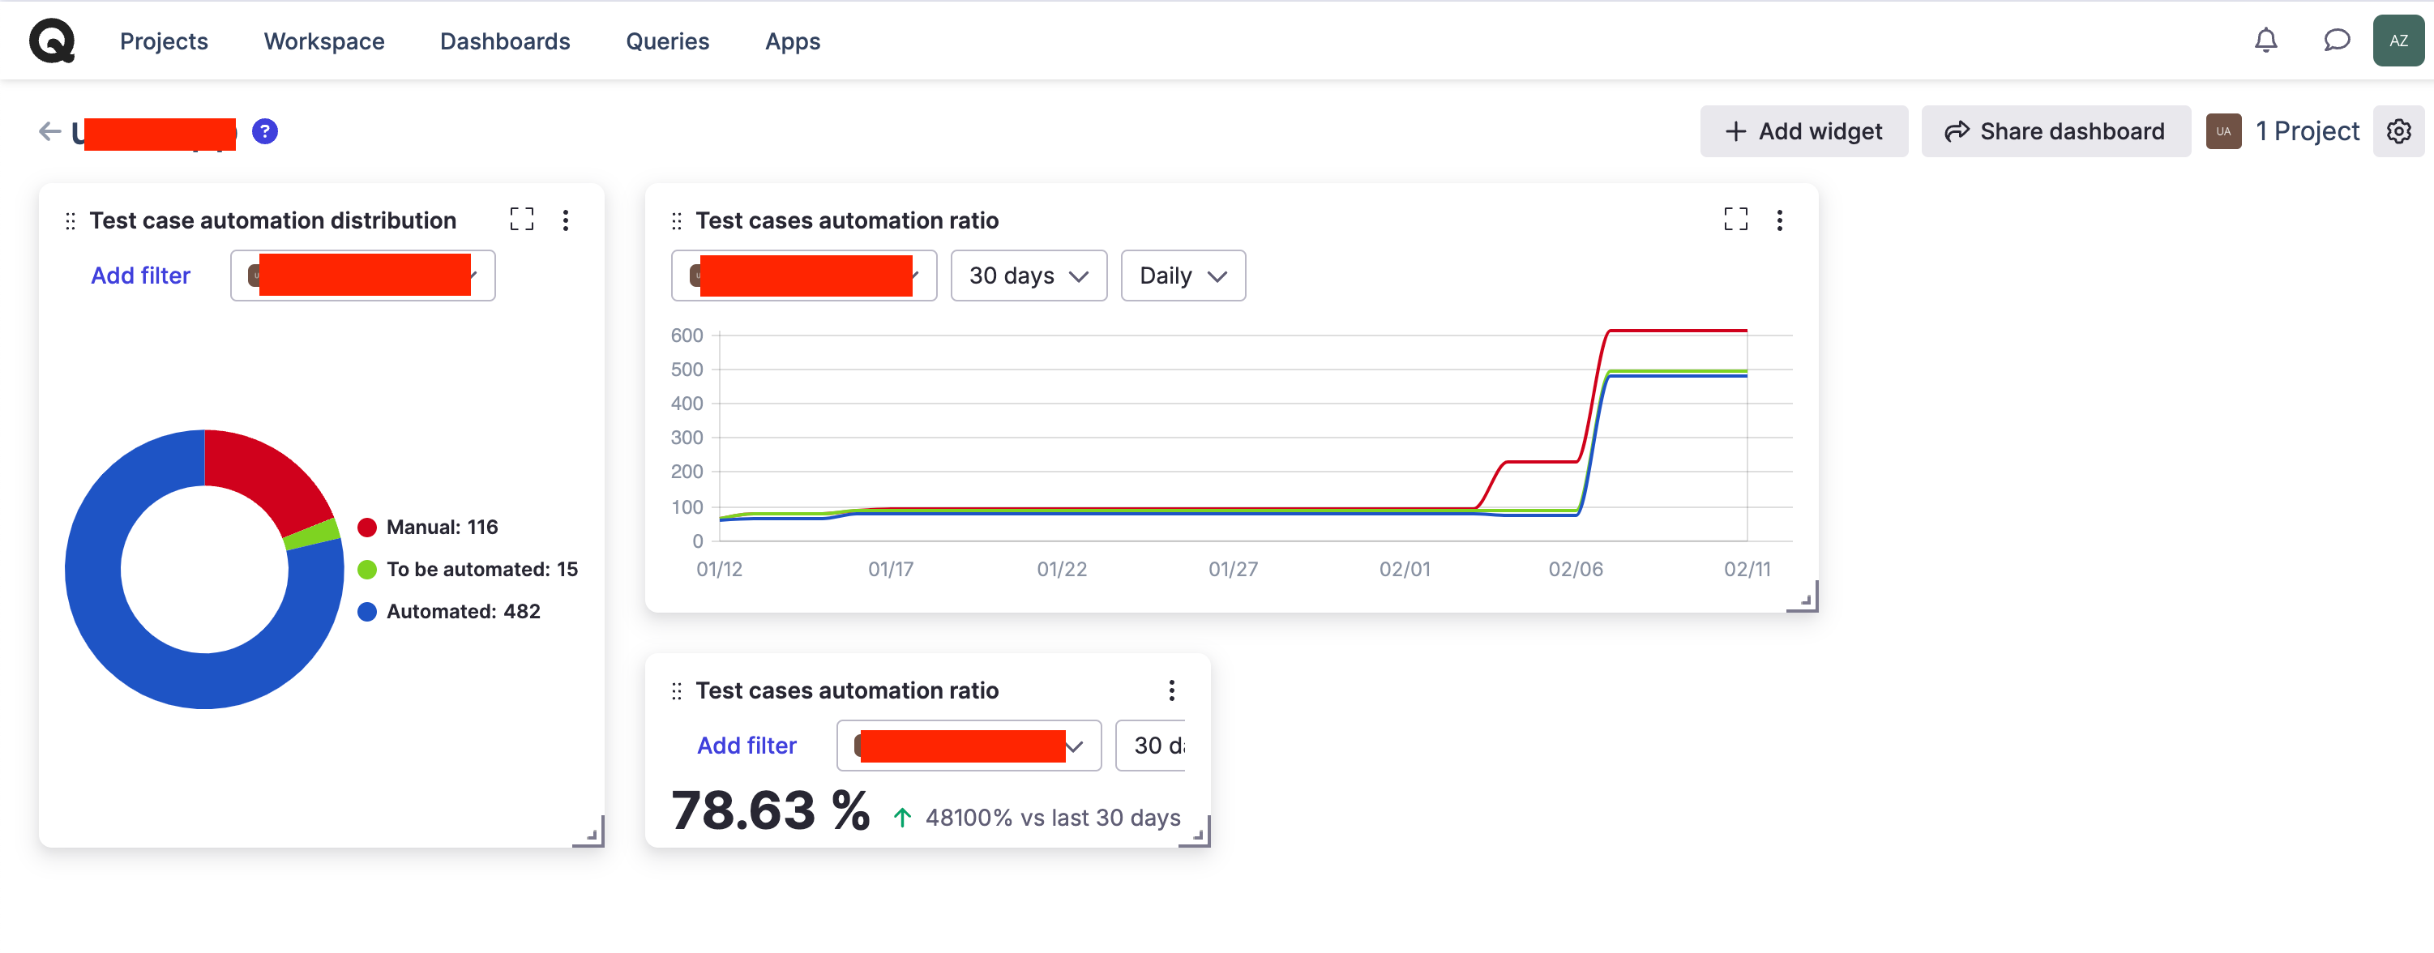Open the 30 days period dropdown
This screenshot has height=953, width=2434.
tap(1028, 275)
